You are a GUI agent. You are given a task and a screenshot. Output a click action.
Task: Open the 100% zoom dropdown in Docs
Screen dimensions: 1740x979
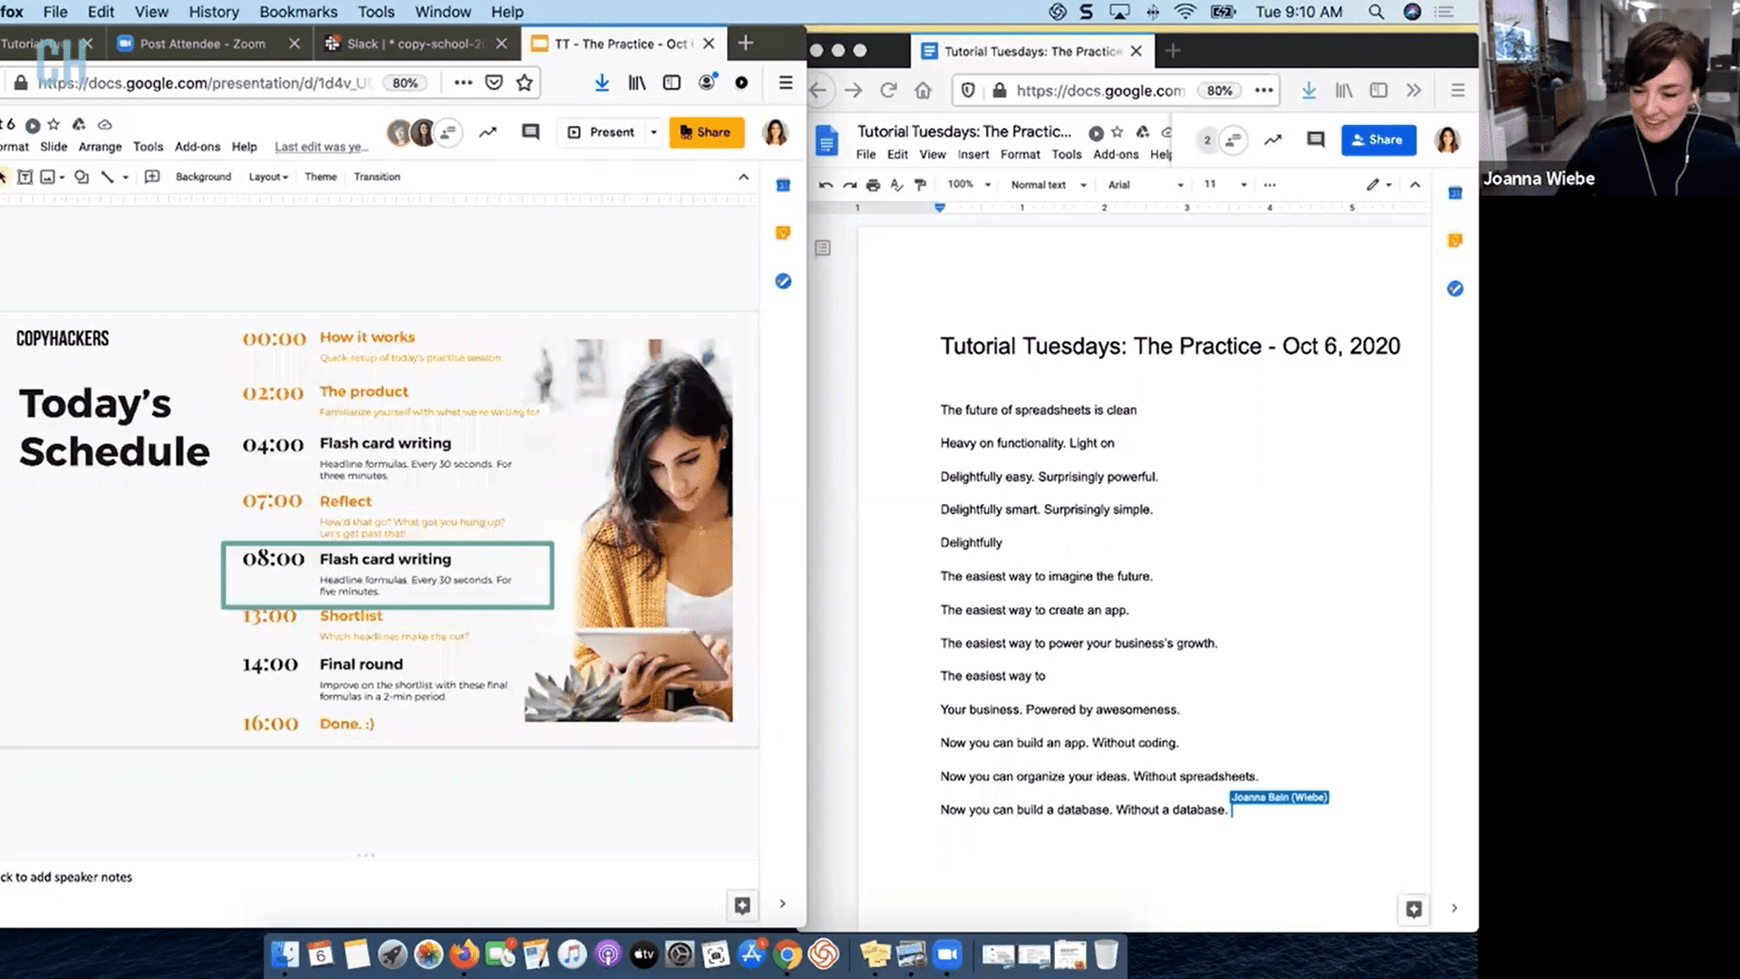click(x=969, y=185)
